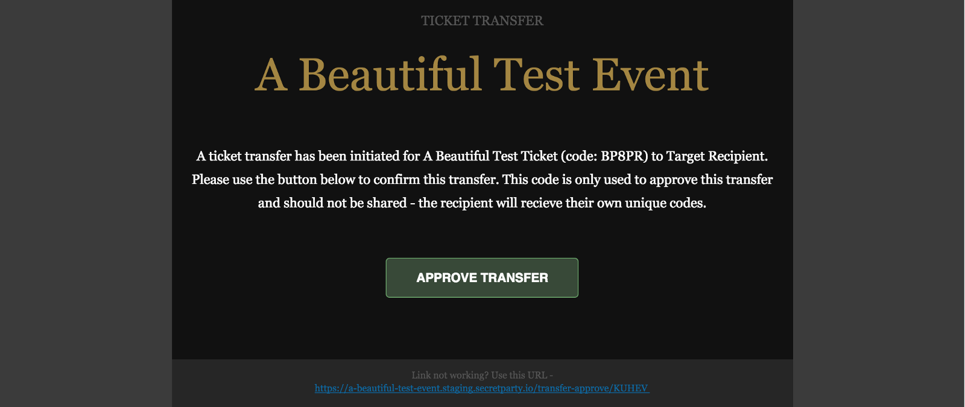Click the Approve Transfer button
965x407 pixels.
click(482, 278)
